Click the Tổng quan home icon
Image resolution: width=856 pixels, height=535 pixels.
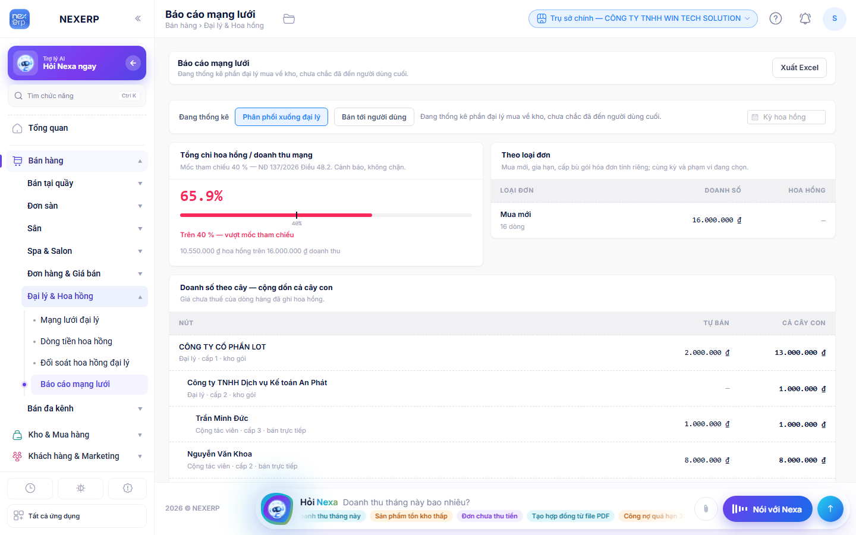(x=17, y=128)
